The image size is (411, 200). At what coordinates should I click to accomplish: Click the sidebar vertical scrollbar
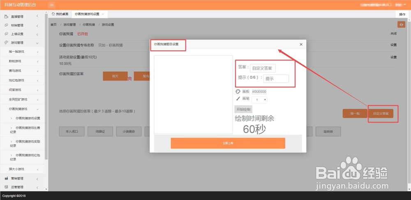tap(46, 86)
